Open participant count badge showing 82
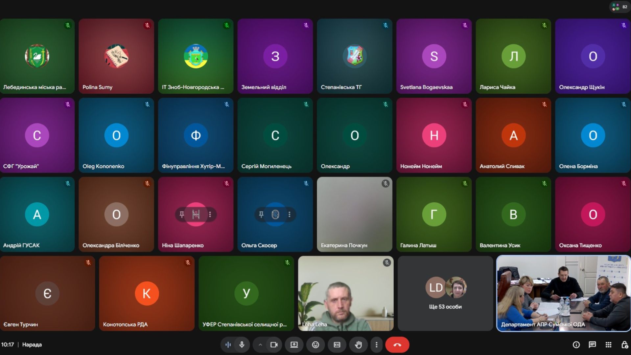This screenshot has width=631, height=355. [620, 7]
